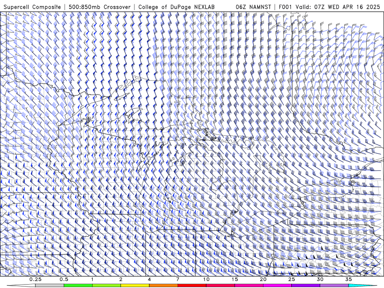Click the "1" legend value

[92, 279]
